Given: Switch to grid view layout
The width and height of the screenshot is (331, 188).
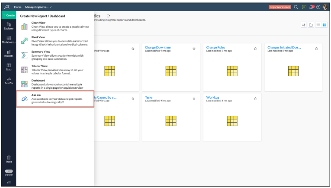Looking at the screenshot, I should 324,25.
